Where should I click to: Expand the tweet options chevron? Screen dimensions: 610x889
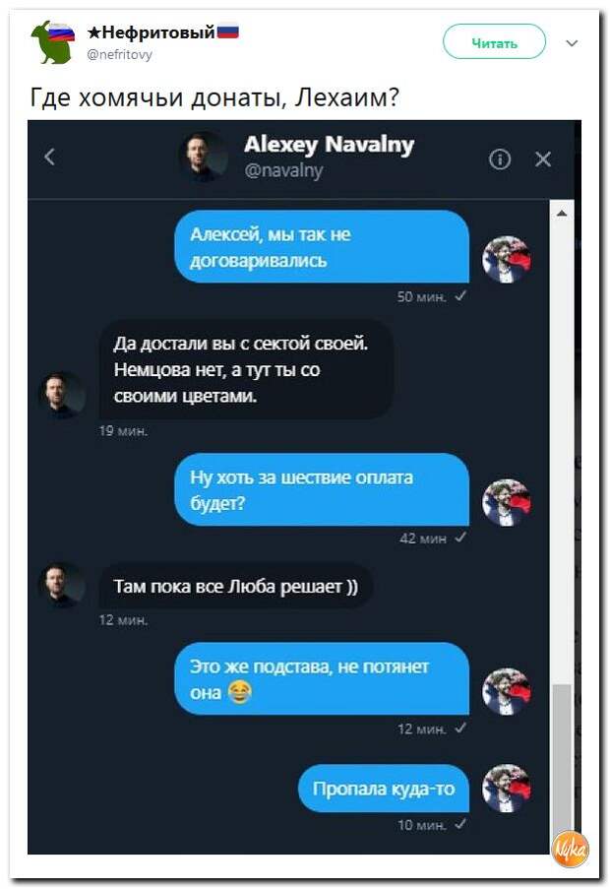(x=572, y=43)
